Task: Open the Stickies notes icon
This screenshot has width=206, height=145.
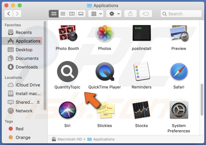Action: click(106, 110)
